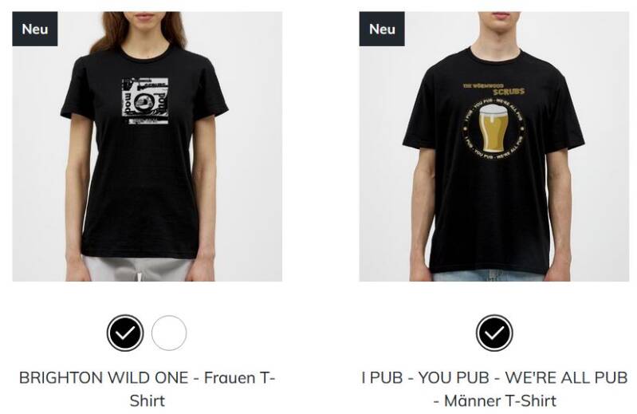The width and height of the screenshot is (637, 414).
Task: Click the women's model gray trousers area
Action: [138, 269]
